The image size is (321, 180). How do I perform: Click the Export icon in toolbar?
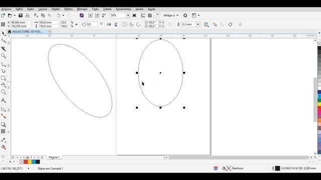[97, 15]
